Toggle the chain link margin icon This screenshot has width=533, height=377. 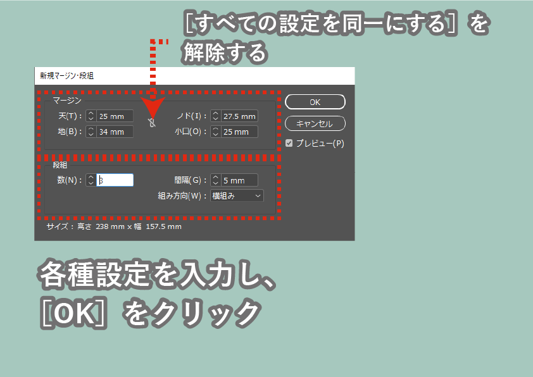point(153,123)
